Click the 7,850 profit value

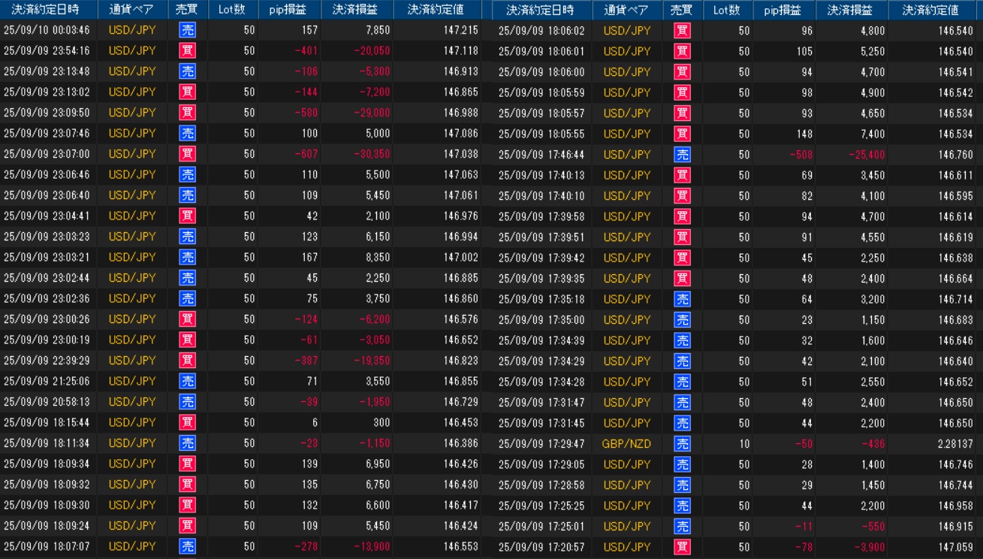tap(377, 30)
